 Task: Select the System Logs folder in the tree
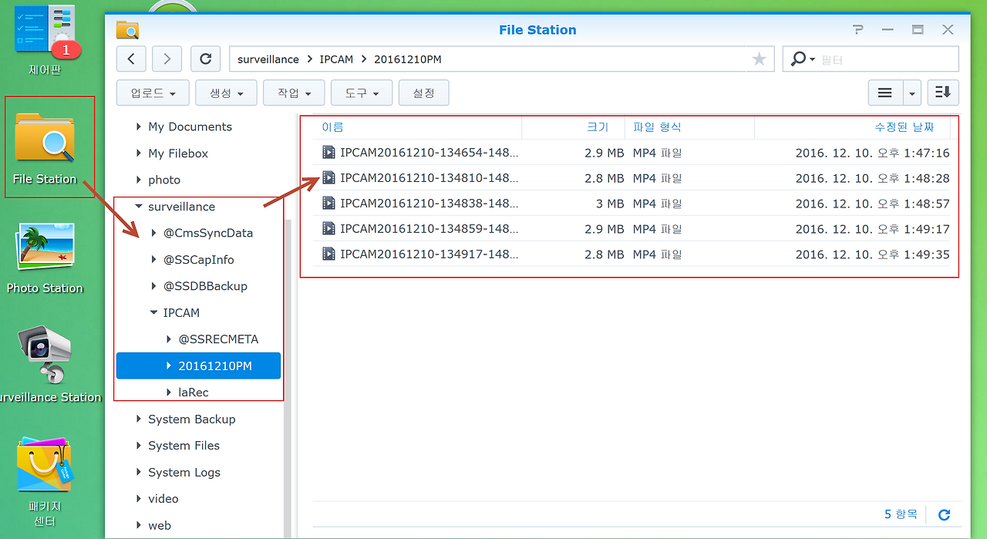(x=184, y=473)
